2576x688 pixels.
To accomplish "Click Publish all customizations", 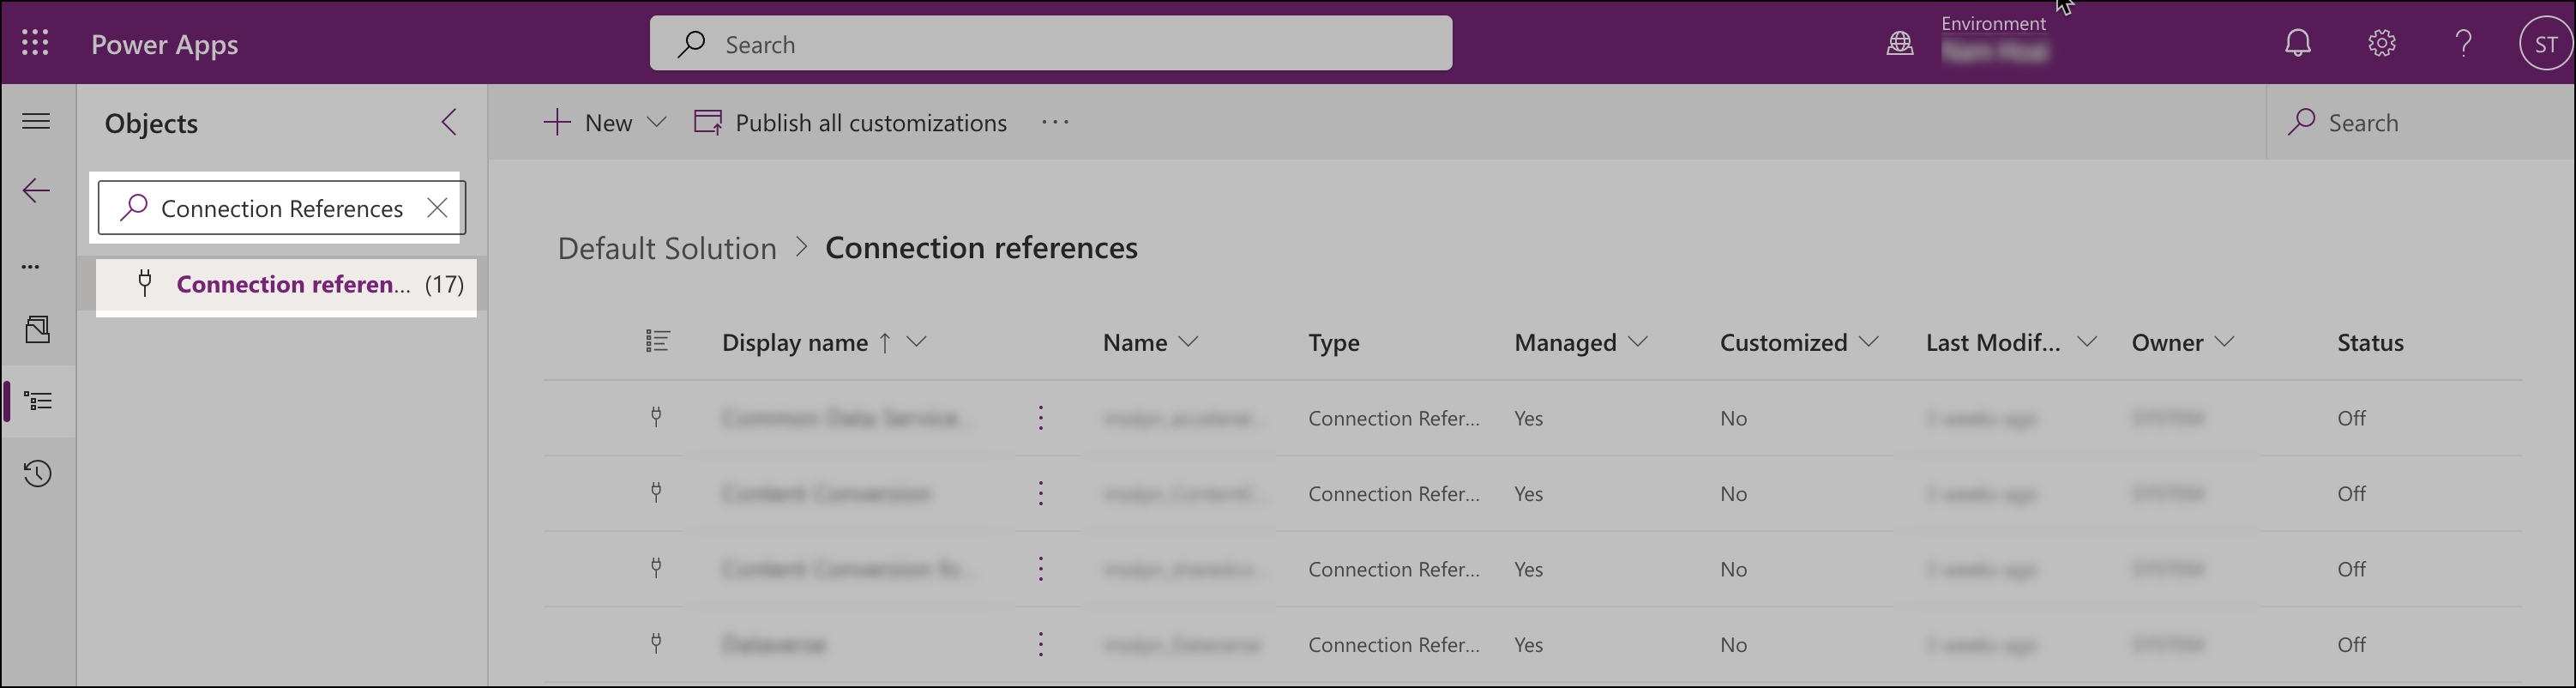I will [x=850, y=122].
